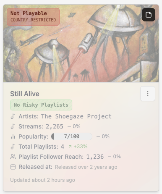Click the bar chart icon beside Popularity
The width and height of the screenshot is (162, 194).
tap(13, 136)
